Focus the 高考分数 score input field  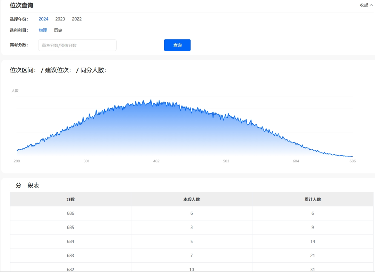coord(77,45)
